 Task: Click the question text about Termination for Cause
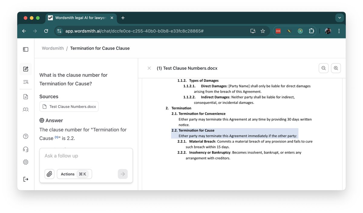(74, 79)
